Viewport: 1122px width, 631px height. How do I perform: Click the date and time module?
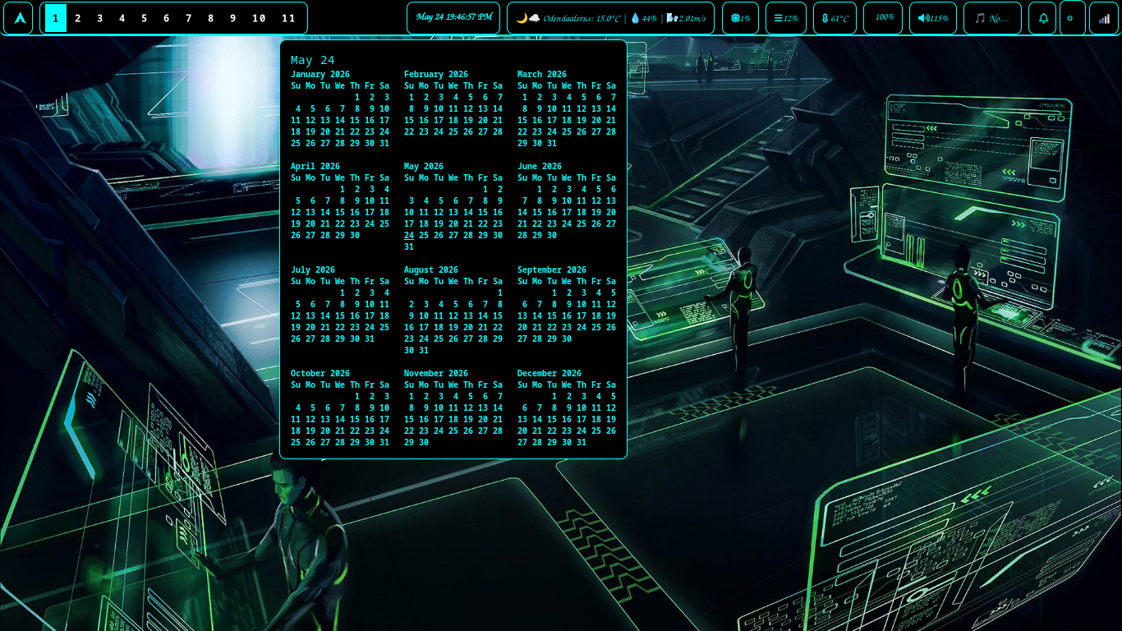click(453, 18)
